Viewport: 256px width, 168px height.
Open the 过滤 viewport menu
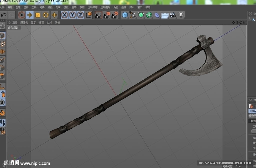pos(49,22)
